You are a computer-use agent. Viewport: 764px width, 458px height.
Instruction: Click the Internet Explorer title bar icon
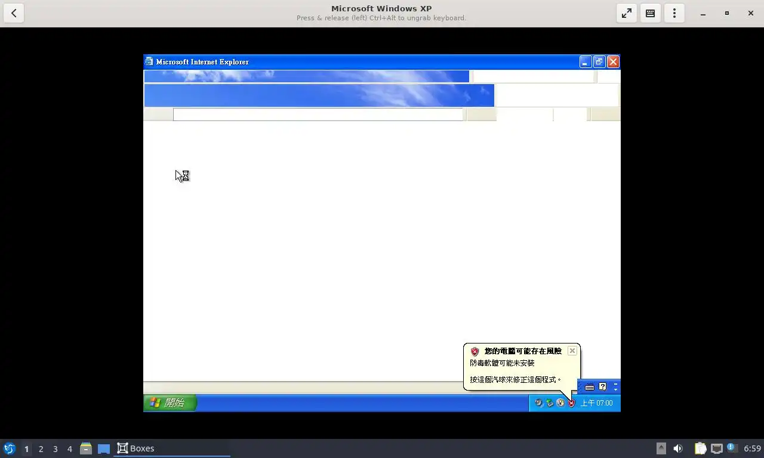149,61
